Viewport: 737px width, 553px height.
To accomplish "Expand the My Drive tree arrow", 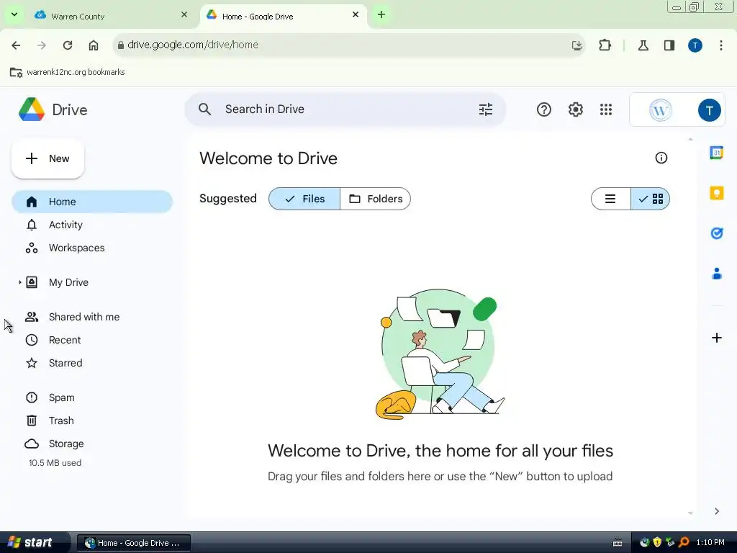I will click(19, 282).
